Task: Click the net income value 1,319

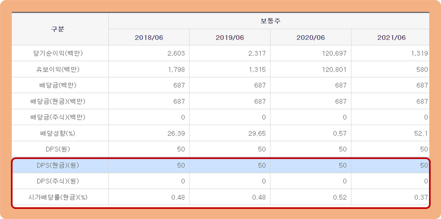Action: coord(419,53)
